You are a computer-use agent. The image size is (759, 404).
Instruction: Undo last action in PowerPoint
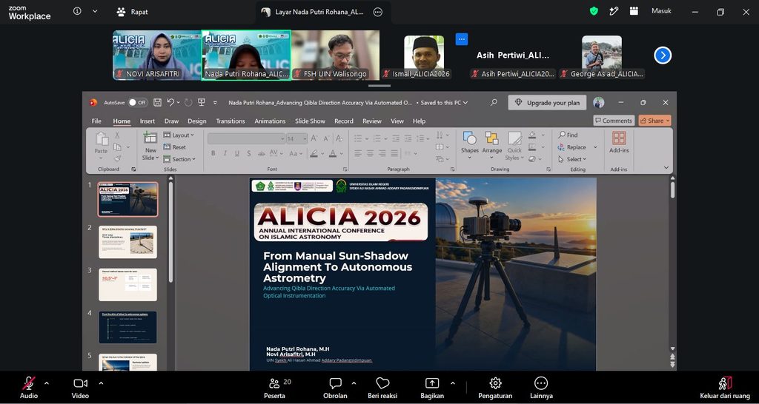[x=170, y=102]
